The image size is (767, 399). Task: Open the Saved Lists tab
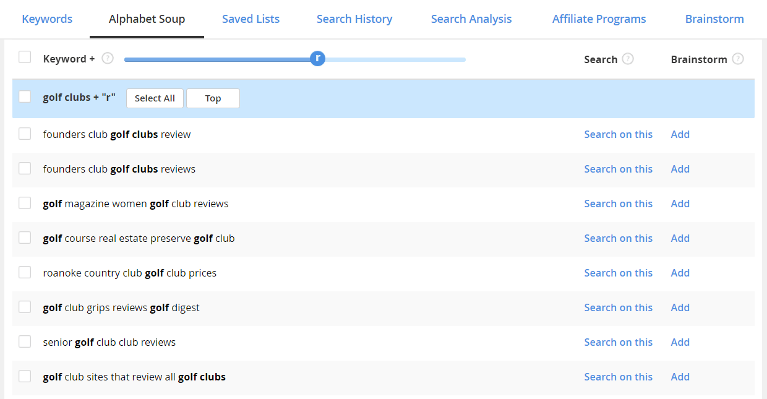point(251,19)
